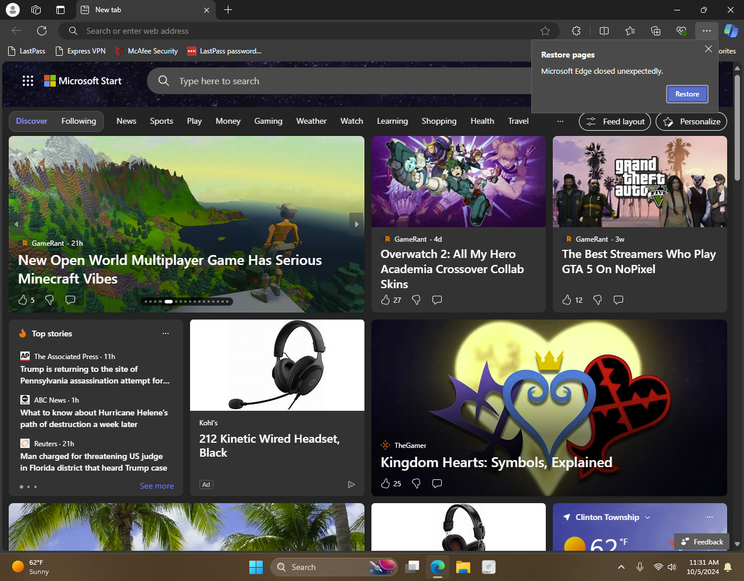Open the Learning tab
Image resolution: width=744 pixels, height=581 pixels.
click(x=392, y=121)
